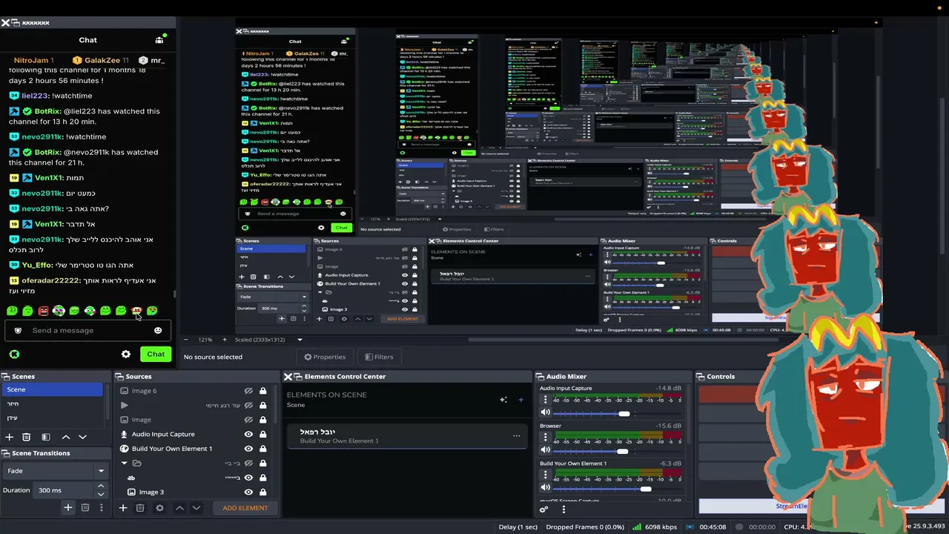Send message with green Chat button
949x534 pixels.
pyautogui.click(x=156, y=354)
